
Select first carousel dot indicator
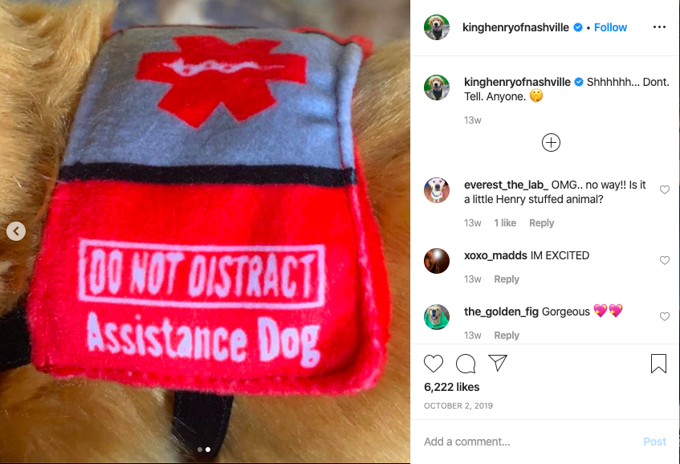200,450
